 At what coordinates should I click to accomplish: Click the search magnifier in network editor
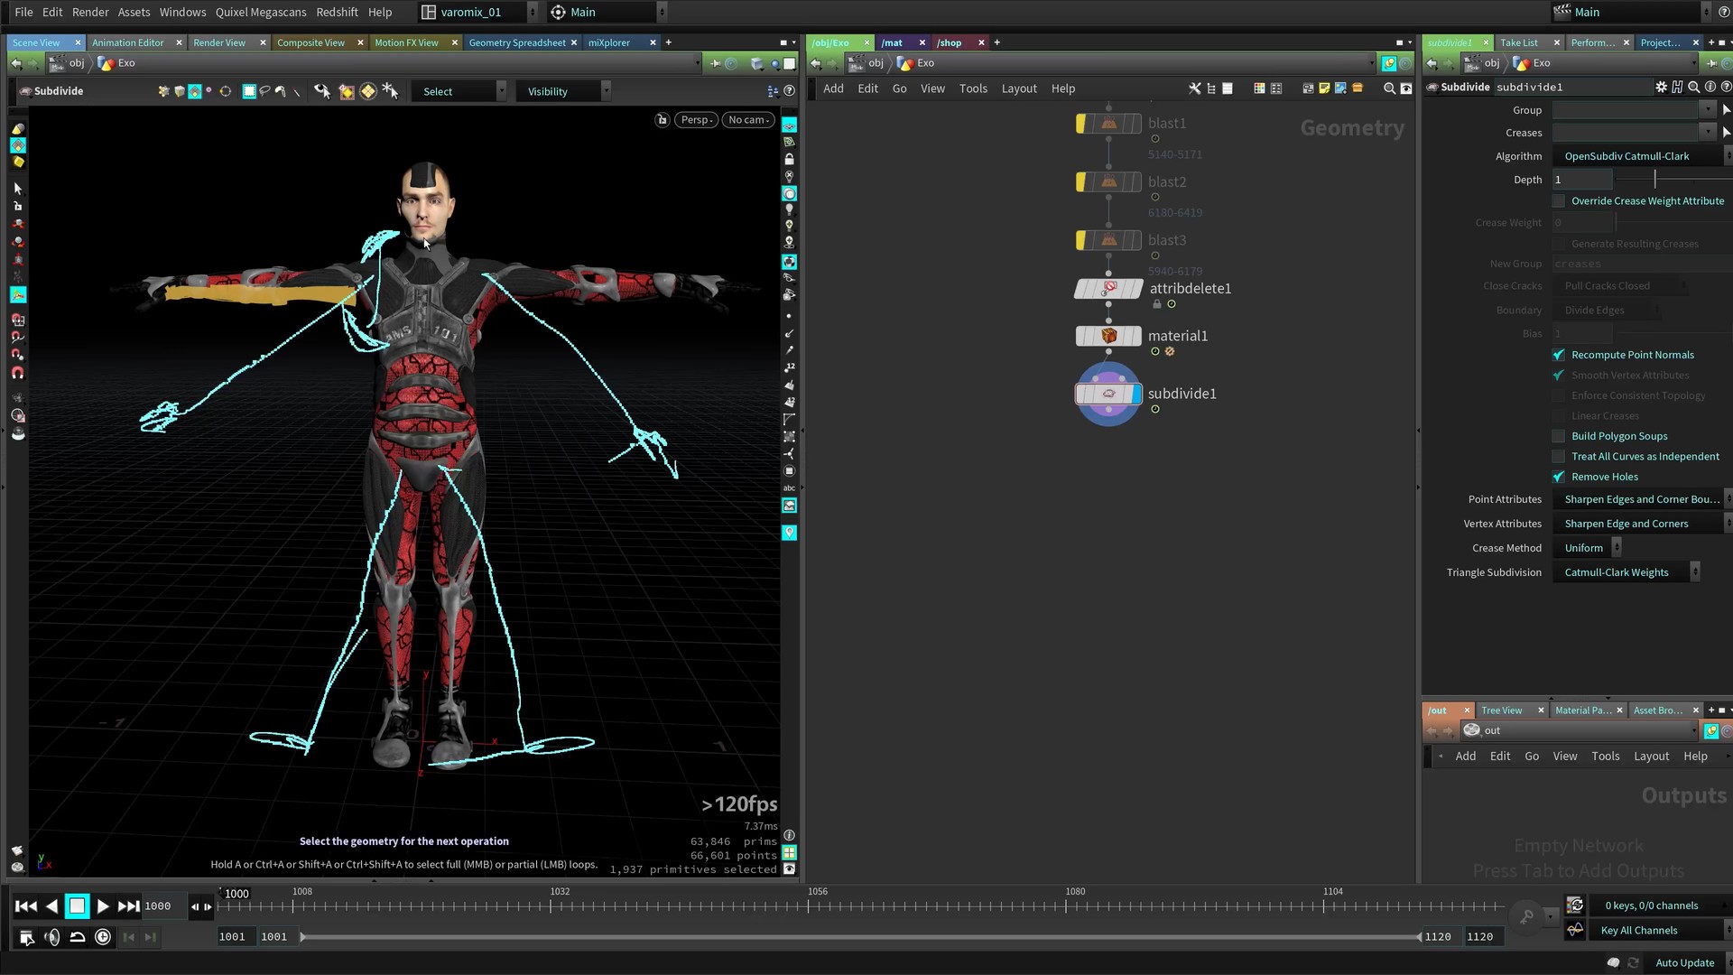[1389, 88]
